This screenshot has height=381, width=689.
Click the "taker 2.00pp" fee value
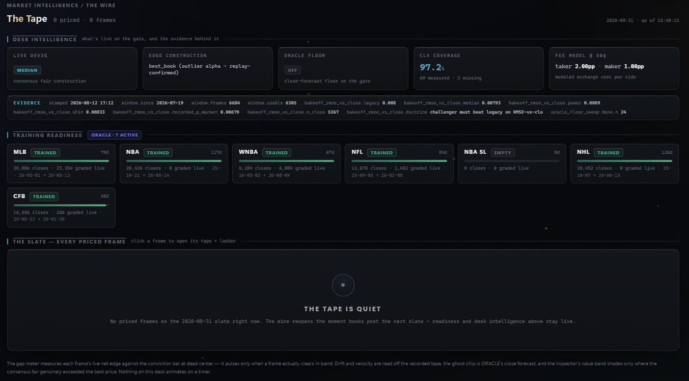coord(575,66)
